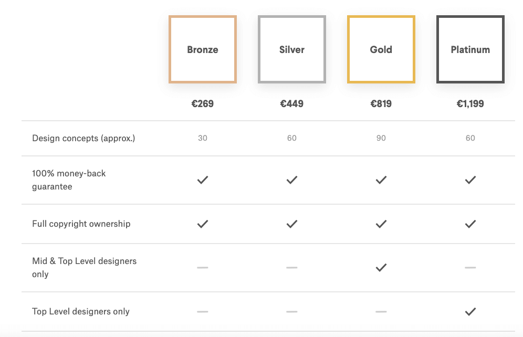Screen dimensions: 523x337
Task: Click the Top Level designers only label
Action: click(x=81, y=311)
